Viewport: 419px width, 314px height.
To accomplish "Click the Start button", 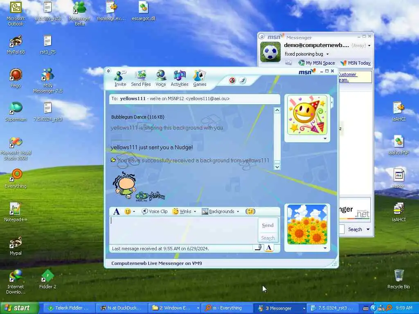I will (19, 308).
